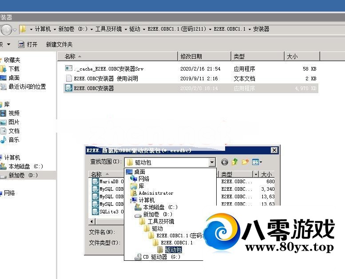This screenshot has width=345, height=279.
Task: Select 库 in the location dropdown list
Action: [x=141, y=186]
